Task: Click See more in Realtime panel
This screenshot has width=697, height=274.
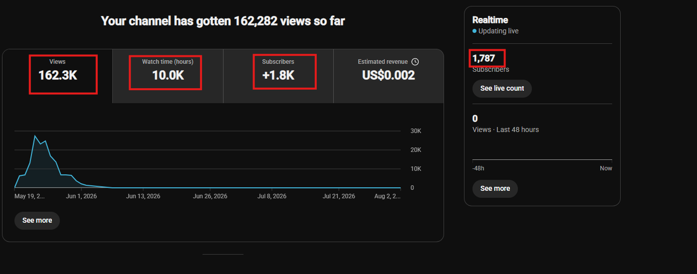Action: pos(495,188)
